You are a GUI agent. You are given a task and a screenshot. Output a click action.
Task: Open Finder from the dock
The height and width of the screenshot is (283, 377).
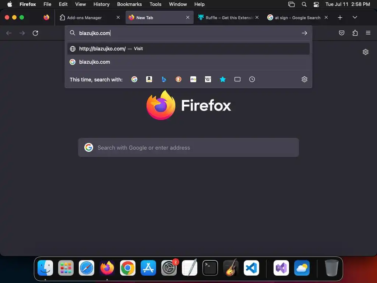(x=45, y=268)
